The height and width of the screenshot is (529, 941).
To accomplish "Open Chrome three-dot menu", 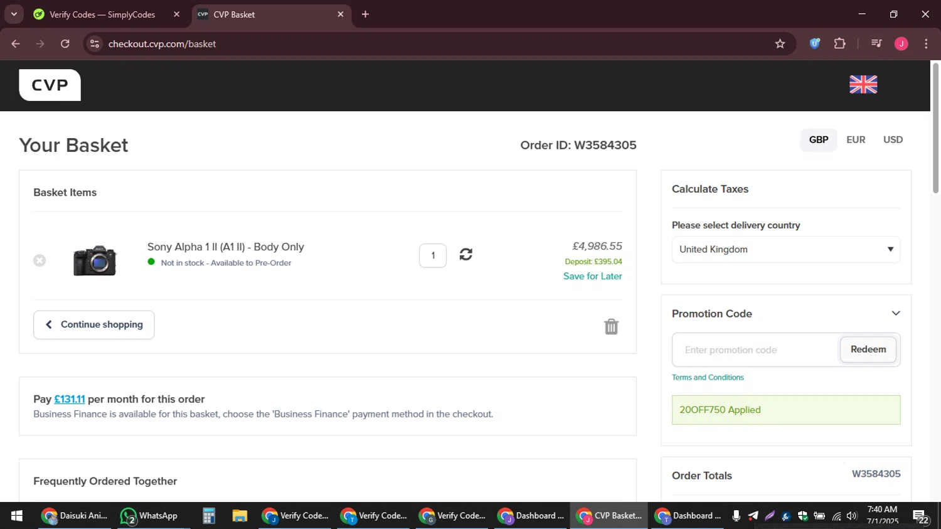I will coord(926,44).
